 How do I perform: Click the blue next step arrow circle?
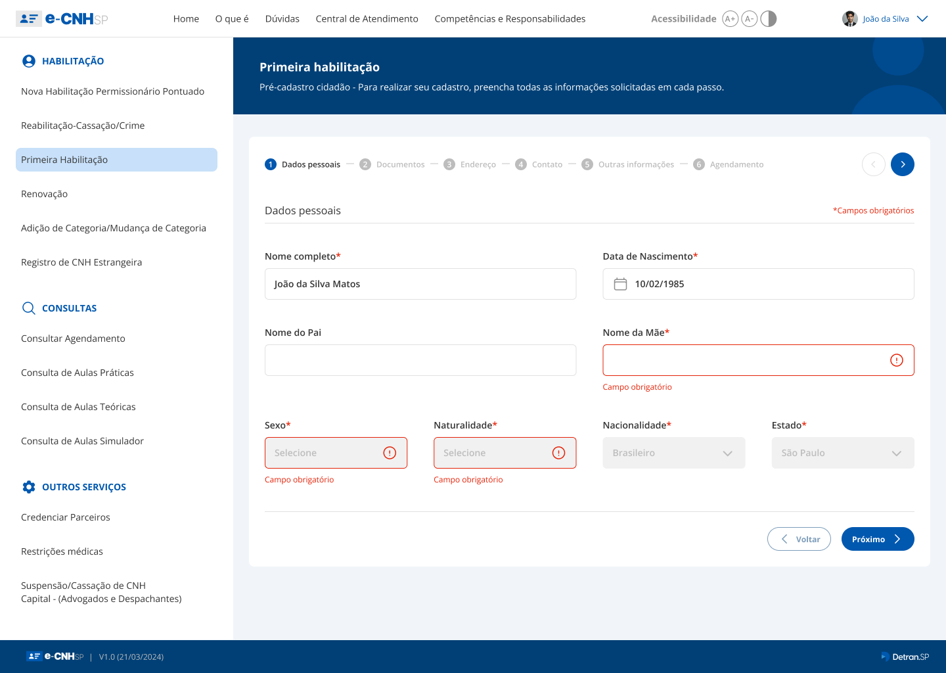tap(902, 164)
